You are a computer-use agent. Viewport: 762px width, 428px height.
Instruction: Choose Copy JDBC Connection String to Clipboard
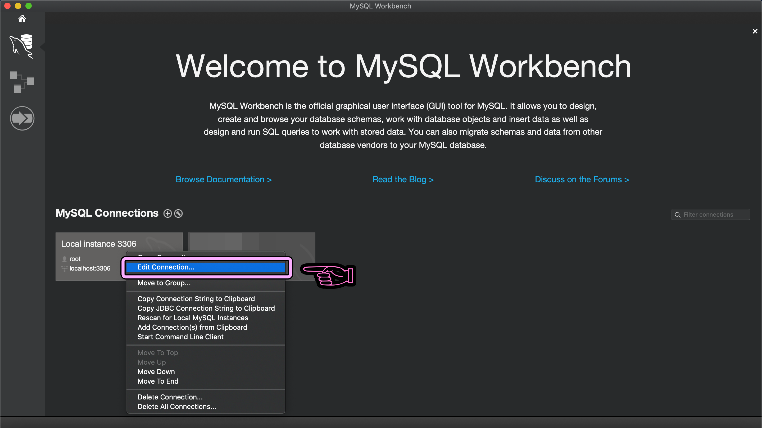click(x=206, y=308)
